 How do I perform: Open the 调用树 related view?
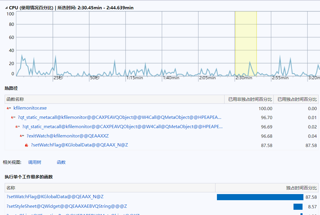point(34,162)
